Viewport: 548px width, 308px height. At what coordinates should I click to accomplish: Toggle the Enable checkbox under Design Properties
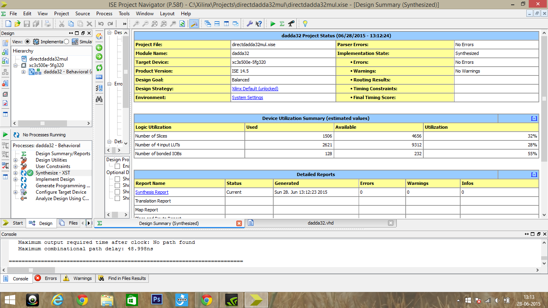pos(118,166)
